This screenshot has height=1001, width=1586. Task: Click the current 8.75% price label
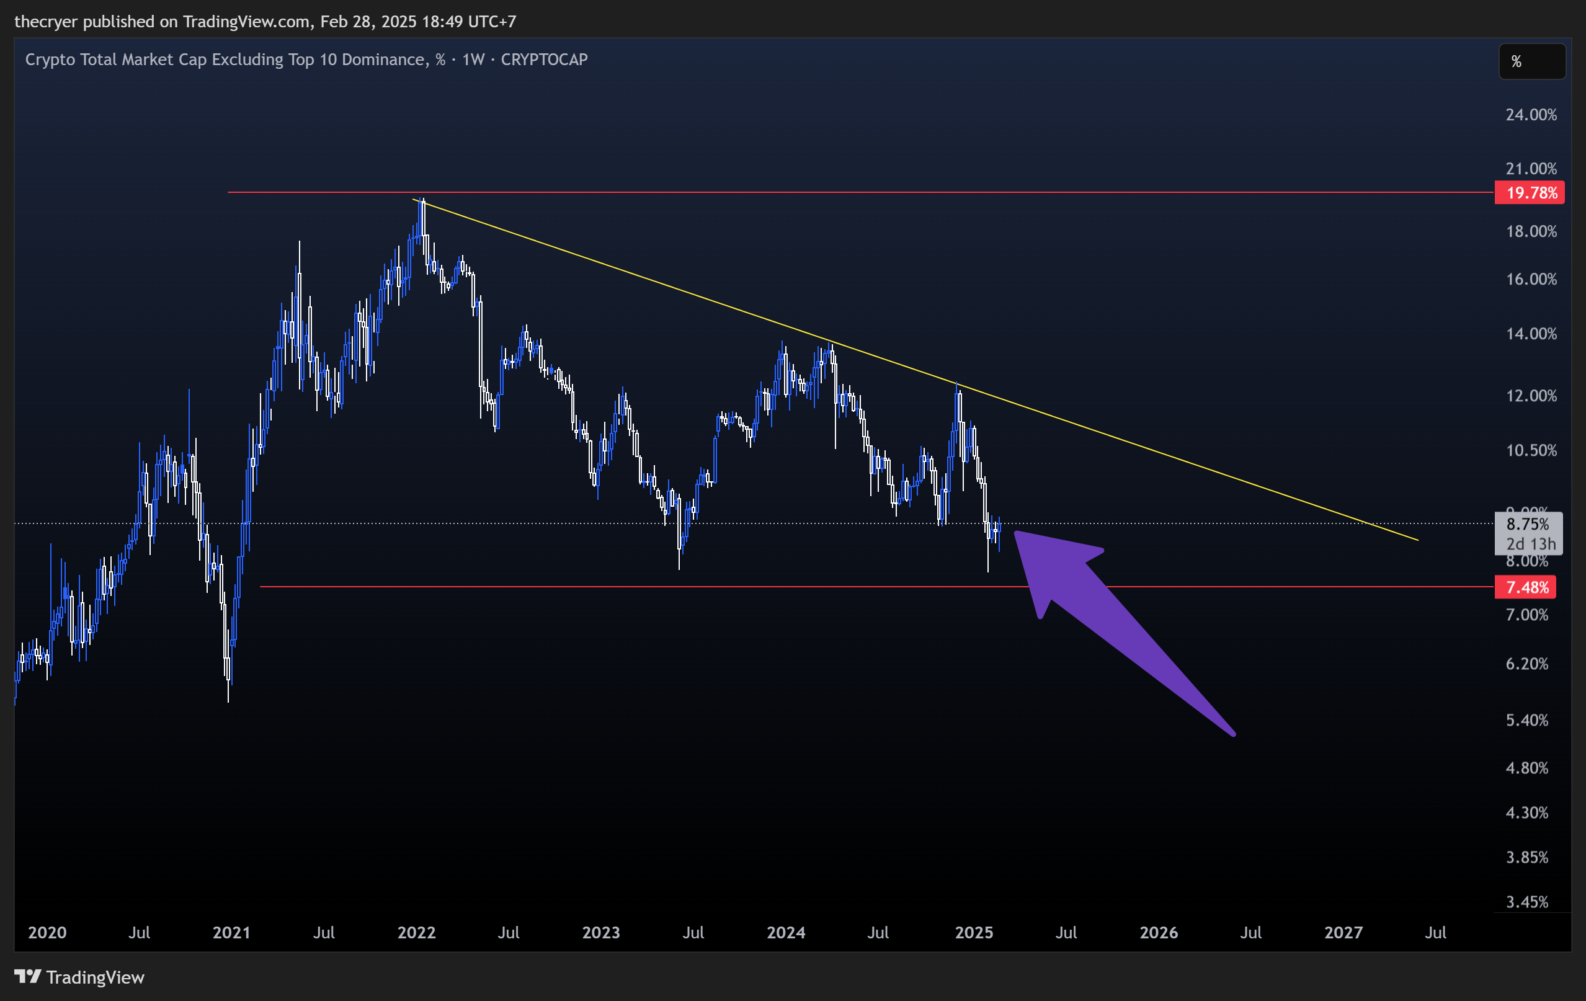point(1528,524)
